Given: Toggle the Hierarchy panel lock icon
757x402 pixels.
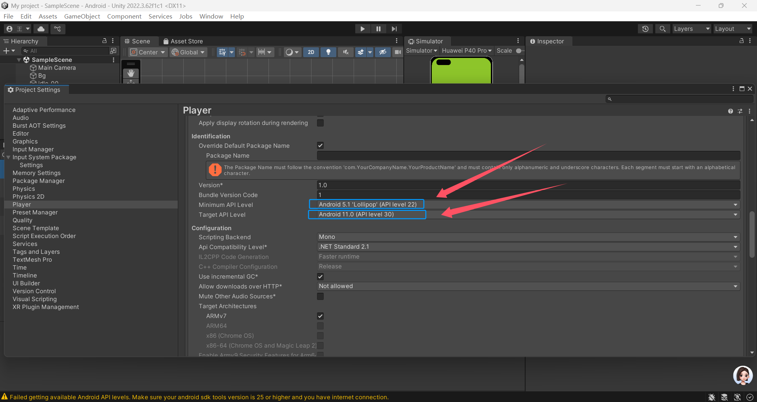Looking at the screenshot, I should click(104, 41).
